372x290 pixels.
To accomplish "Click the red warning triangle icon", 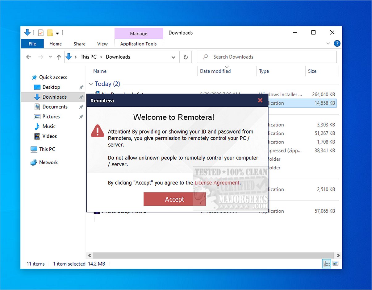I will [x=98, y=131].
